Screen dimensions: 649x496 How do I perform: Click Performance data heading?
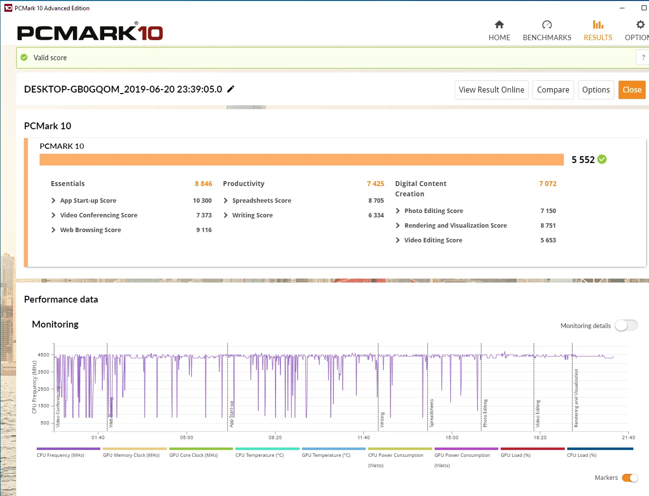pos(61,299)
